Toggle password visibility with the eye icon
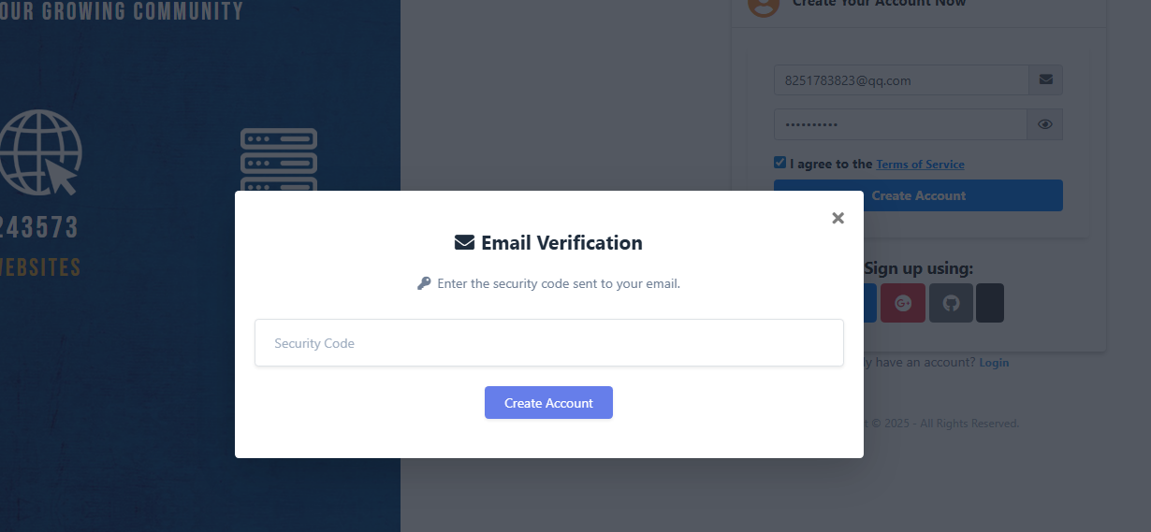Screen dimensions: 1151x532 (1045, 124)
